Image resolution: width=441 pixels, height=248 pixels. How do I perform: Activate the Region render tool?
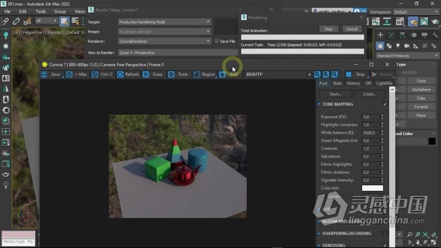[205, 74]
